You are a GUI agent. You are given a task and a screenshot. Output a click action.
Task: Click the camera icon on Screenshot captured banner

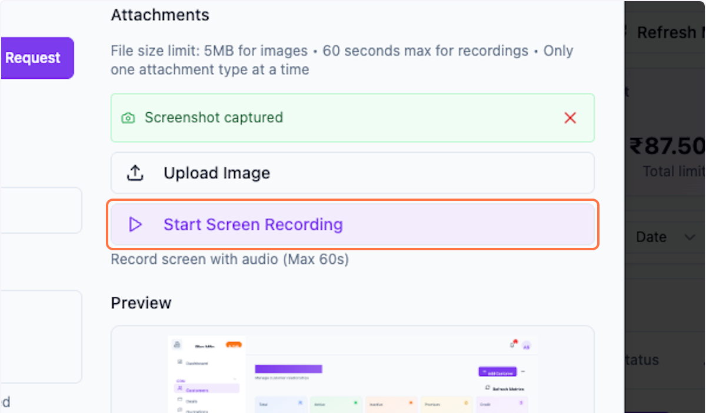click(128, 117)
